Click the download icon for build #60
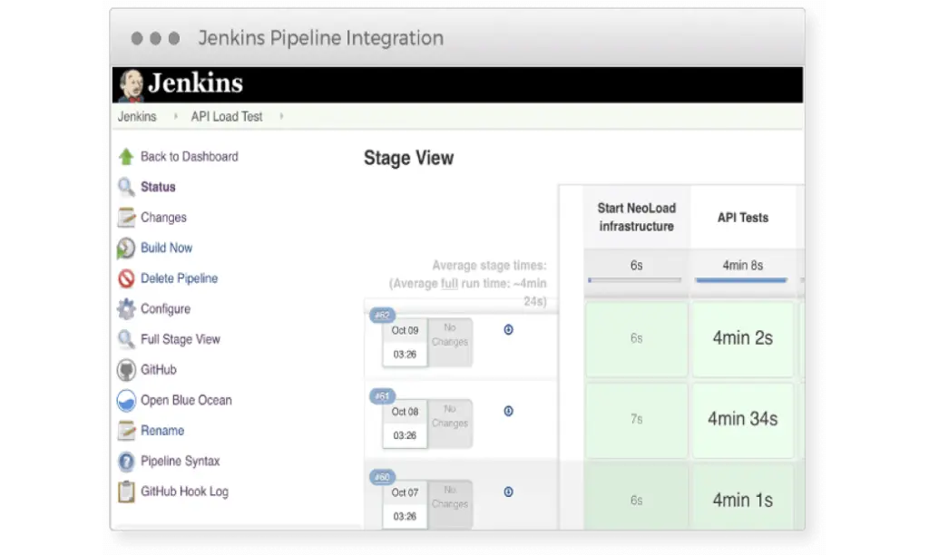929x555 pixels. click(508, 492)
